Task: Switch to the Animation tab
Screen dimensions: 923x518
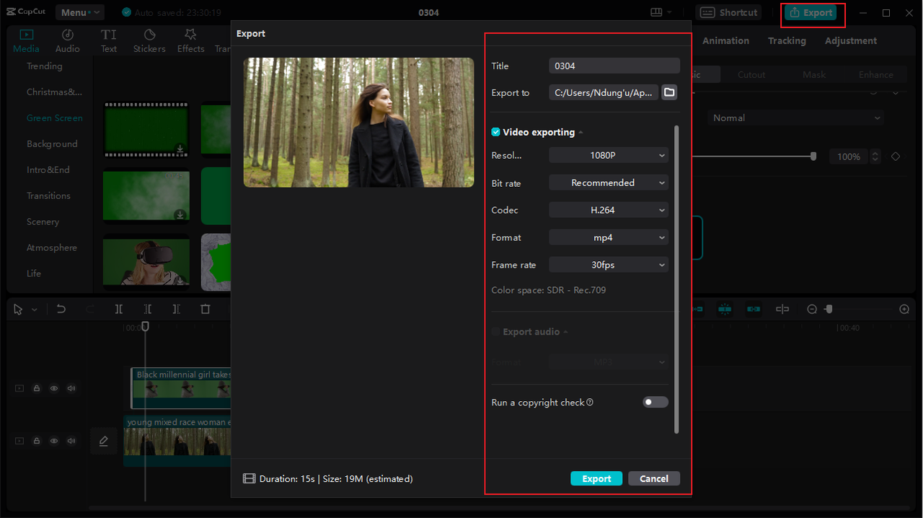Action: coord(725,40)
